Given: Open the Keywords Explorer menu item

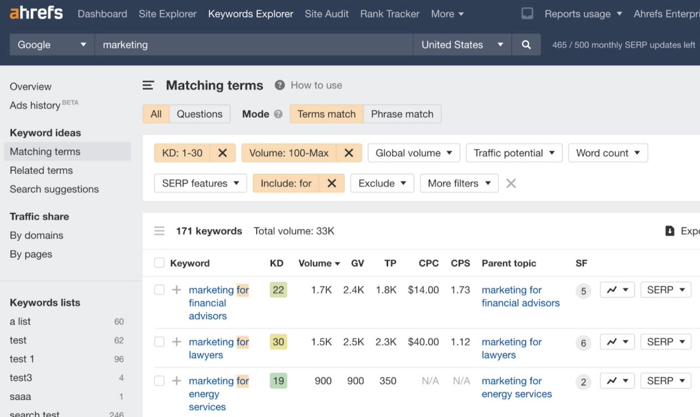Looking at the screenshot, I should (x=250, y=13).
